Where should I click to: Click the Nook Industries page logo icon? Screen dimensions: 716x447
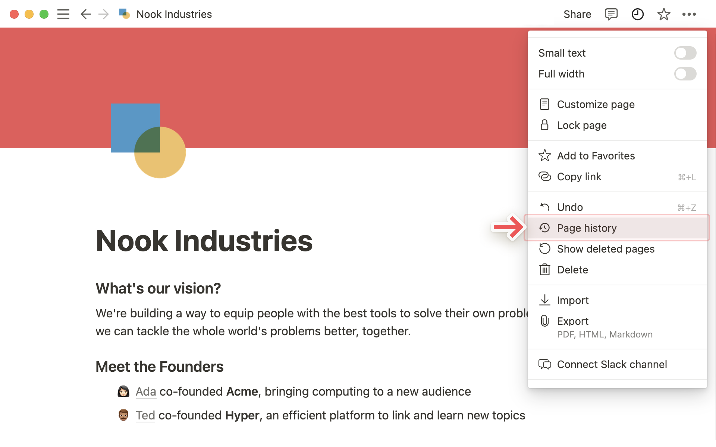click(x=148, y=140)
